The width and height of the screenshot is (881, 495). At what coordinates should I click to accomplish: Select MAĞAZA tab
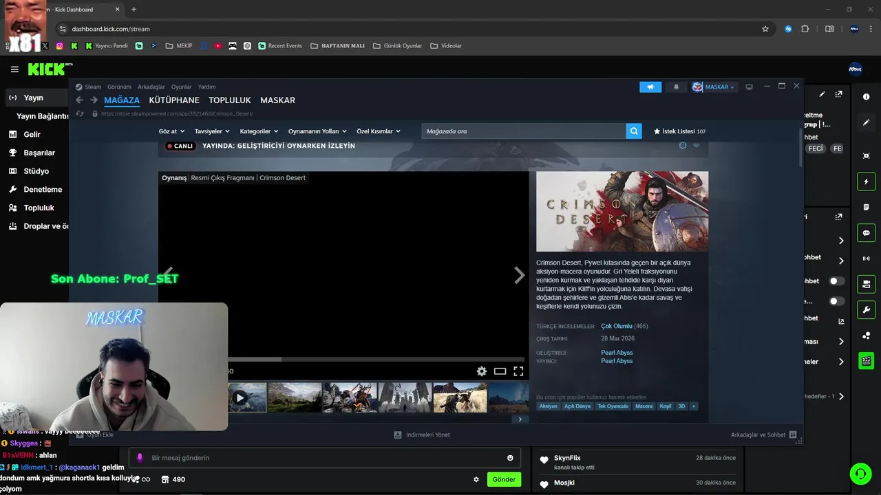coord(122,100)
